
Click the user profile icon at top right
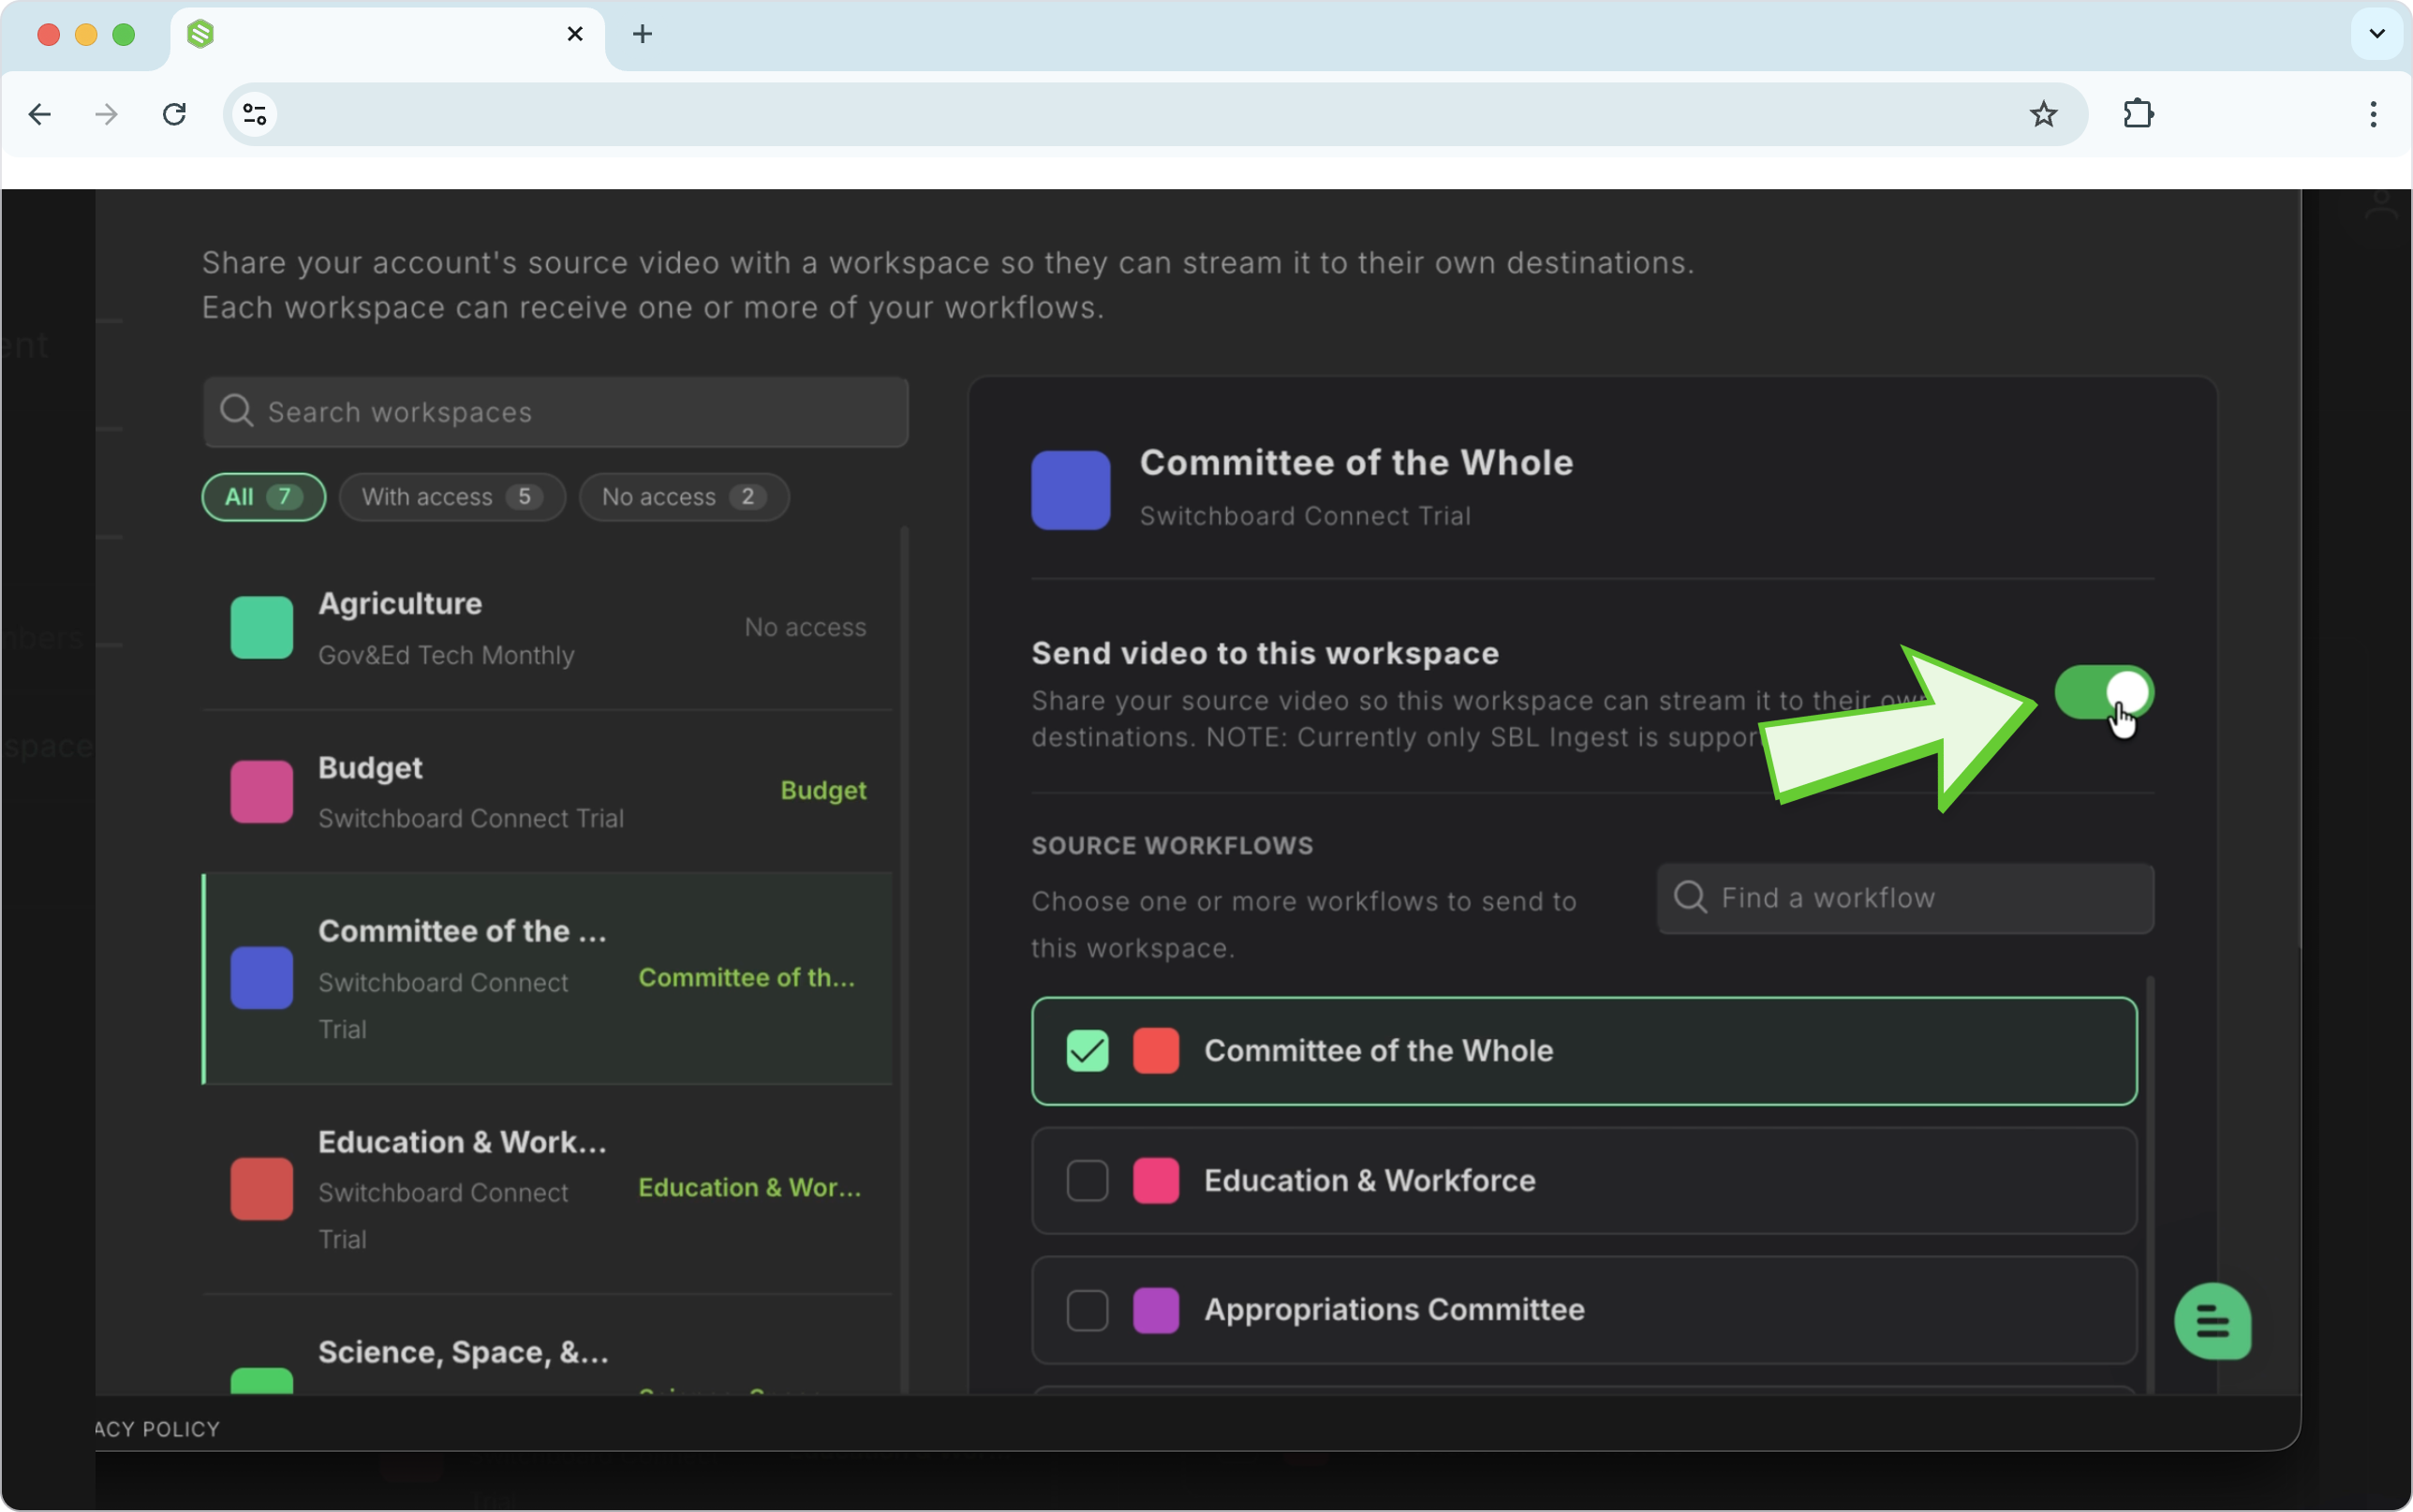pyautogui.click(x=2382, y=205)
